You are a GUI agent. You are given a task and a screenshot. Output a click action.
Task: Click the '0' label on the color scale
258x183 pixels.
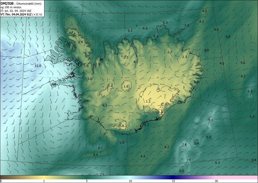[x=1, y=181]
